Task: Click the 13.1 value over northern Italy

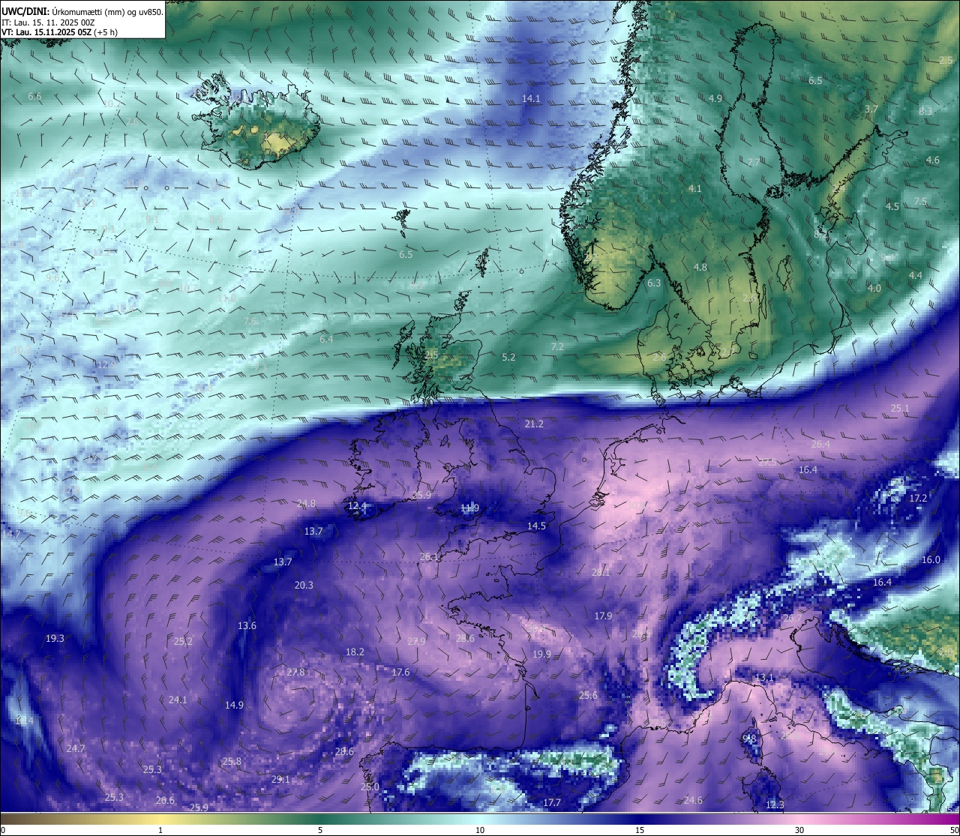Action: [x=764, y=677]
